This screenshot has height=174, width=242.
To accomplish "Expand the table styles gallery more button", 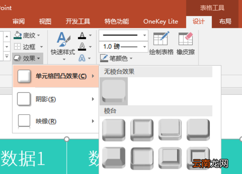I will tap(7, 56).
